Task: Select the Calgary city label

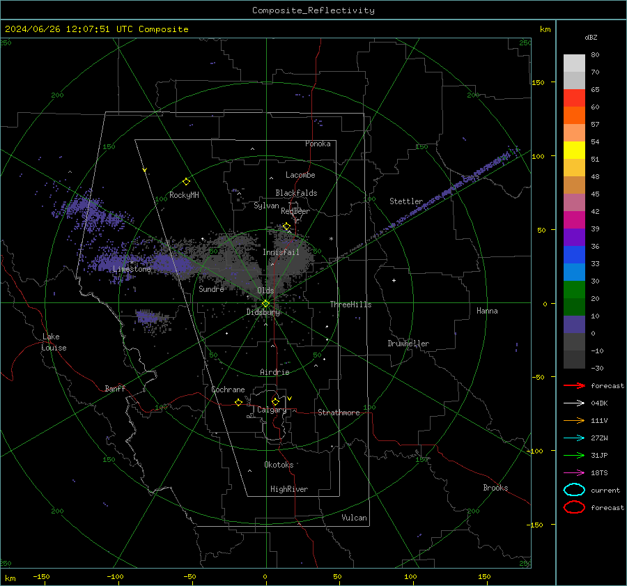Action: (272, 410)
